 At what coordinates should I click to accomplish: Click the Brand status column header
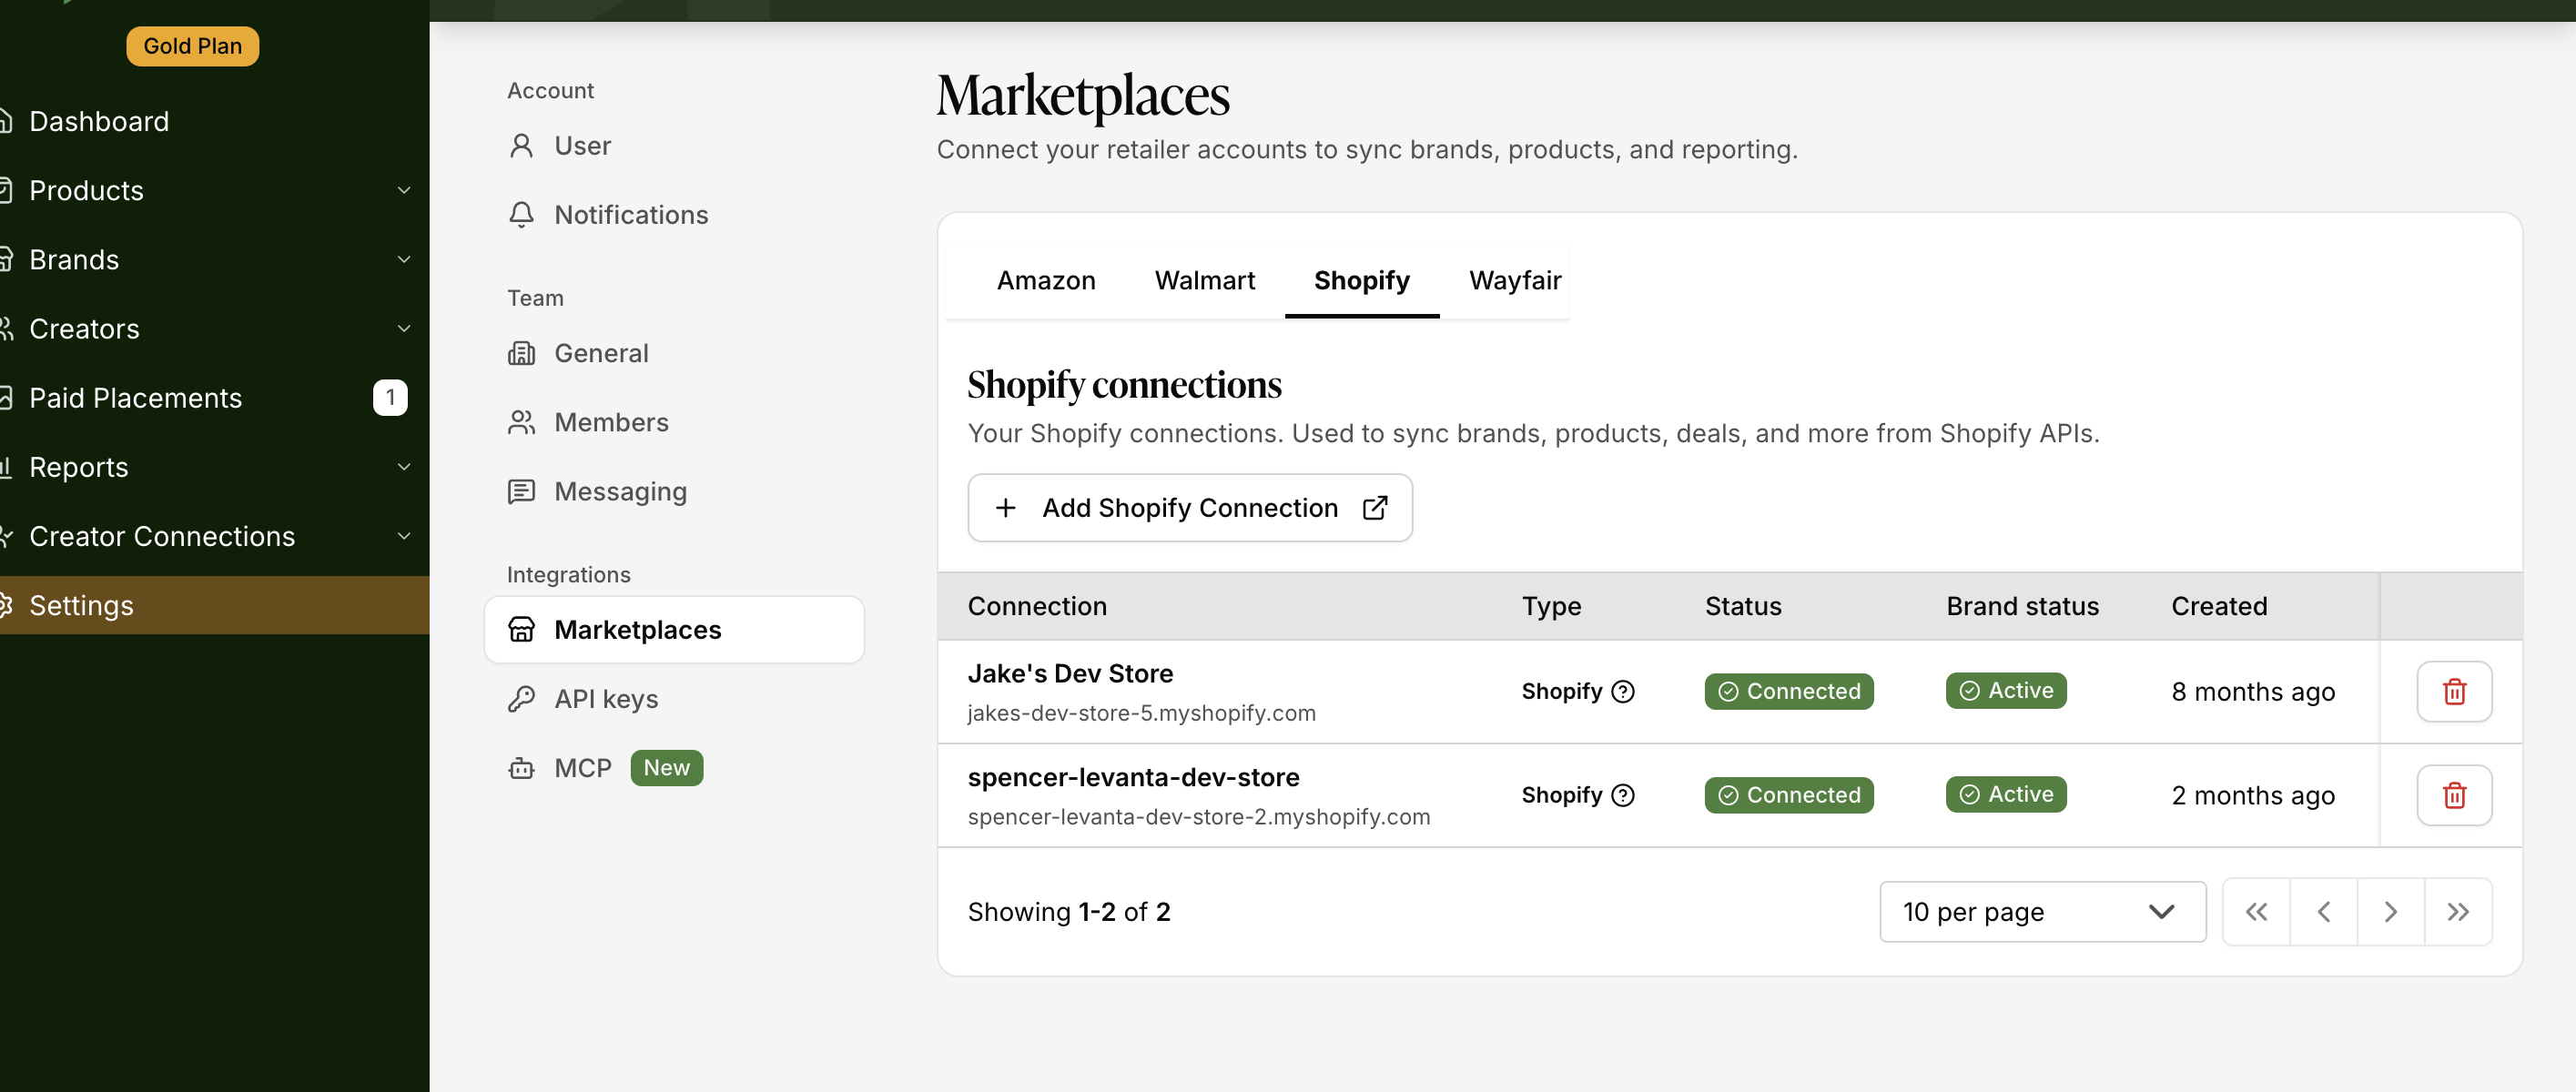click(2022, 606)
